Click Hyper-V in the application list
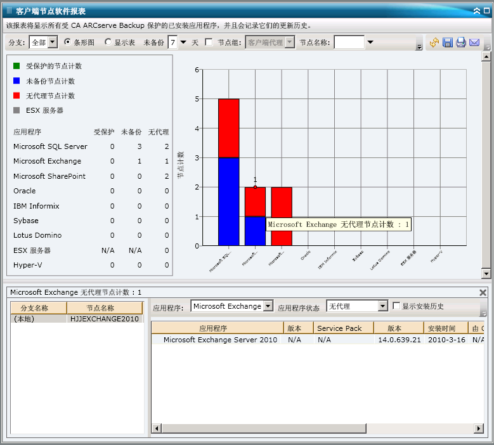494x445 pixels. [27, 265]
